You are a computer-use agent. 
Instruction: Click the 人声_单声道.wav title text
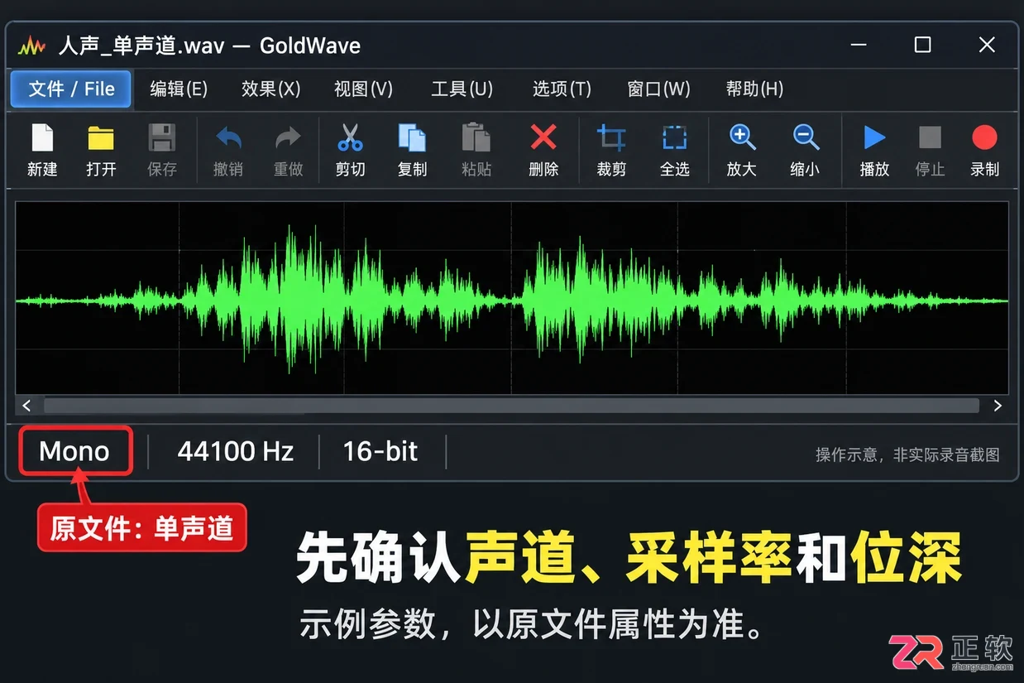coord(141,45)
